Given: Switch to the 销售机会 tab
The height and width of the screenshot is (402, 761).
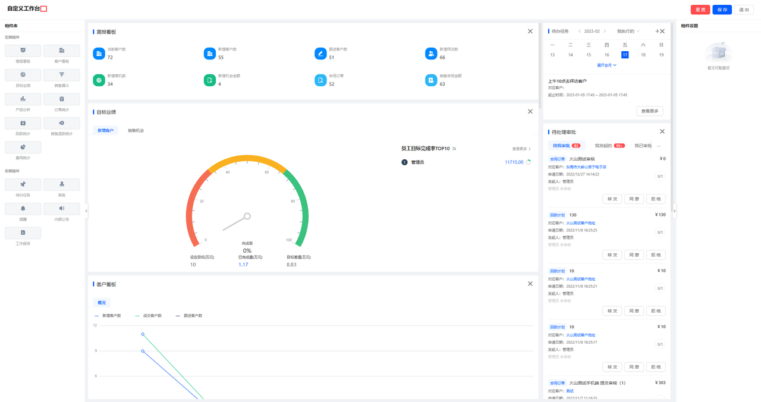Looking at the screenshot, I should pyautogui.click(x=136, y=131).
